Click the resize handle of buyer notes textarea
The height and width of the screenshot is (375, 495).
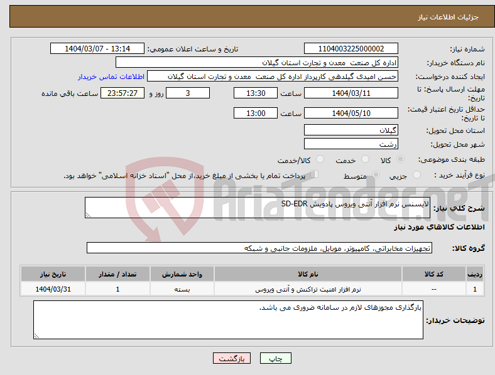pyautogui.click(x=36, y=336)
